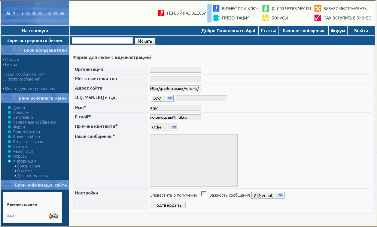The image size is (377, 227).
Task: Open the Для веб-мастера submenu link
Action: click(x=33, y=176)
